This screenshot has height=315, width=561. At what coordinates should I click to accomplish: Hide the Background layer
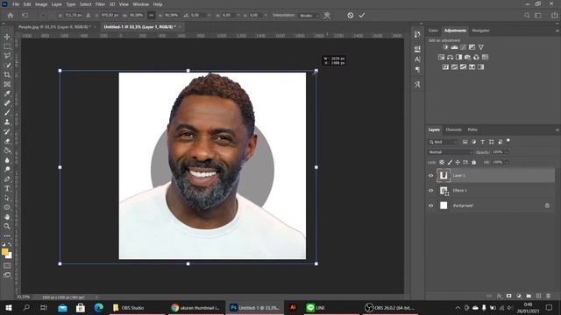[x=430, y=206]
